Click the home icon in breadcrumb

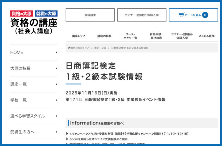tap(69, 48)
